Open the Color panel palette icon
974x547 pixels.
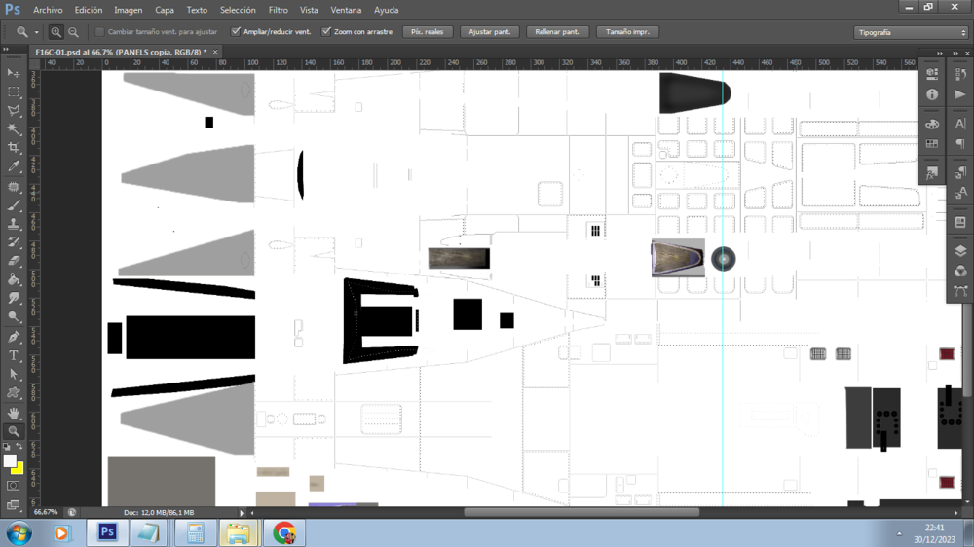[x=932, y=124]
